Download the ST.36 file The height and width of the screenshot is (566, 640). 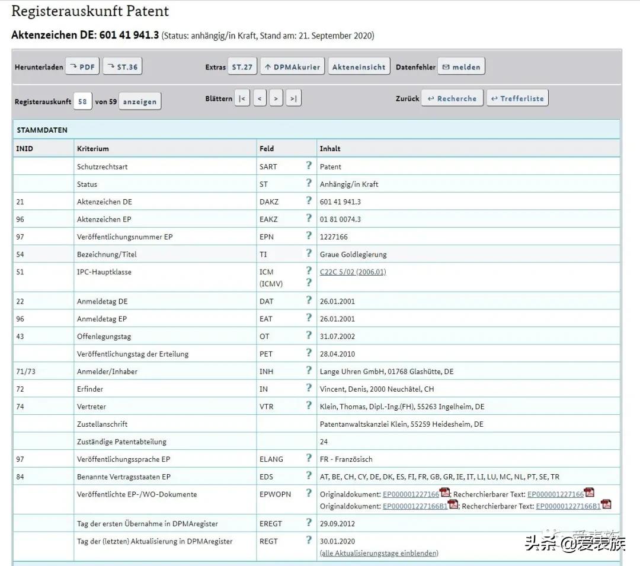[x=123, y=66]
